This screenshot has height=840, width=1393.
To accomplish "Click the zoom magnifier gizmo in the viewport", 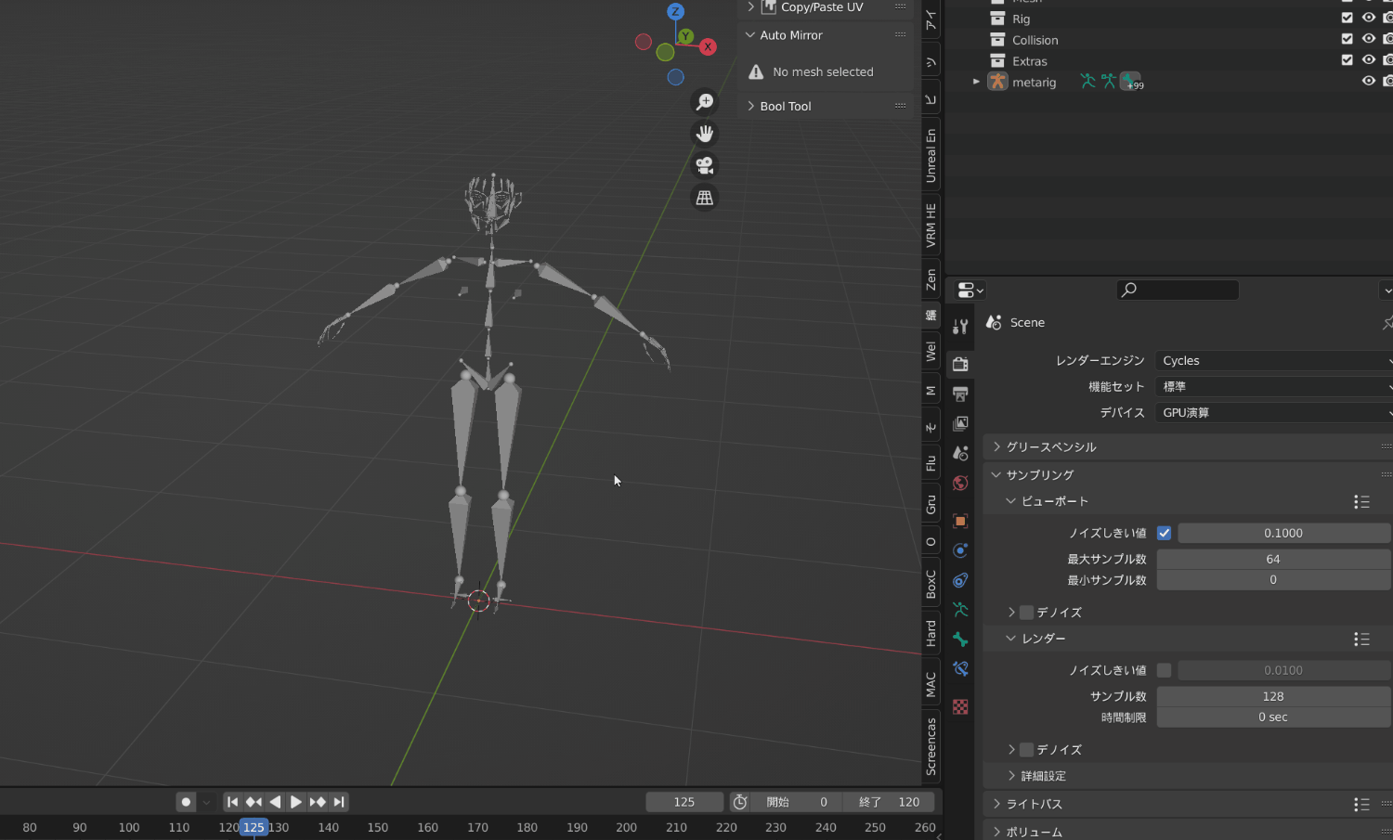I will pyautogui.click(x=704, y=101).
